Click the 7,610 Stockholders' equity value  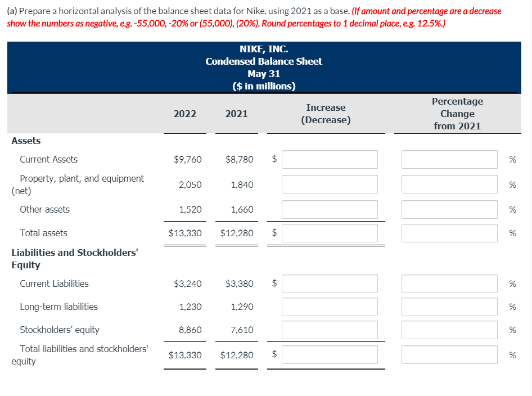tap(242, 330)
